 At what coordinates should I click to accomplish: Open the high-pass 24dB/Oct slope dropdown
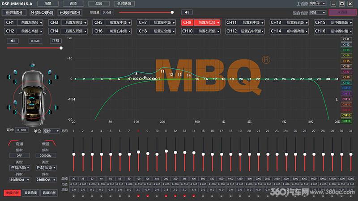[x=20, y=180]
